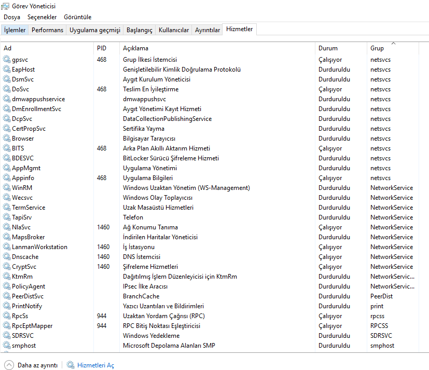Select the service icon next to DcpSvc
Image resolution: width=429 pixels, height=370 pixels.
tap(7, 118)
